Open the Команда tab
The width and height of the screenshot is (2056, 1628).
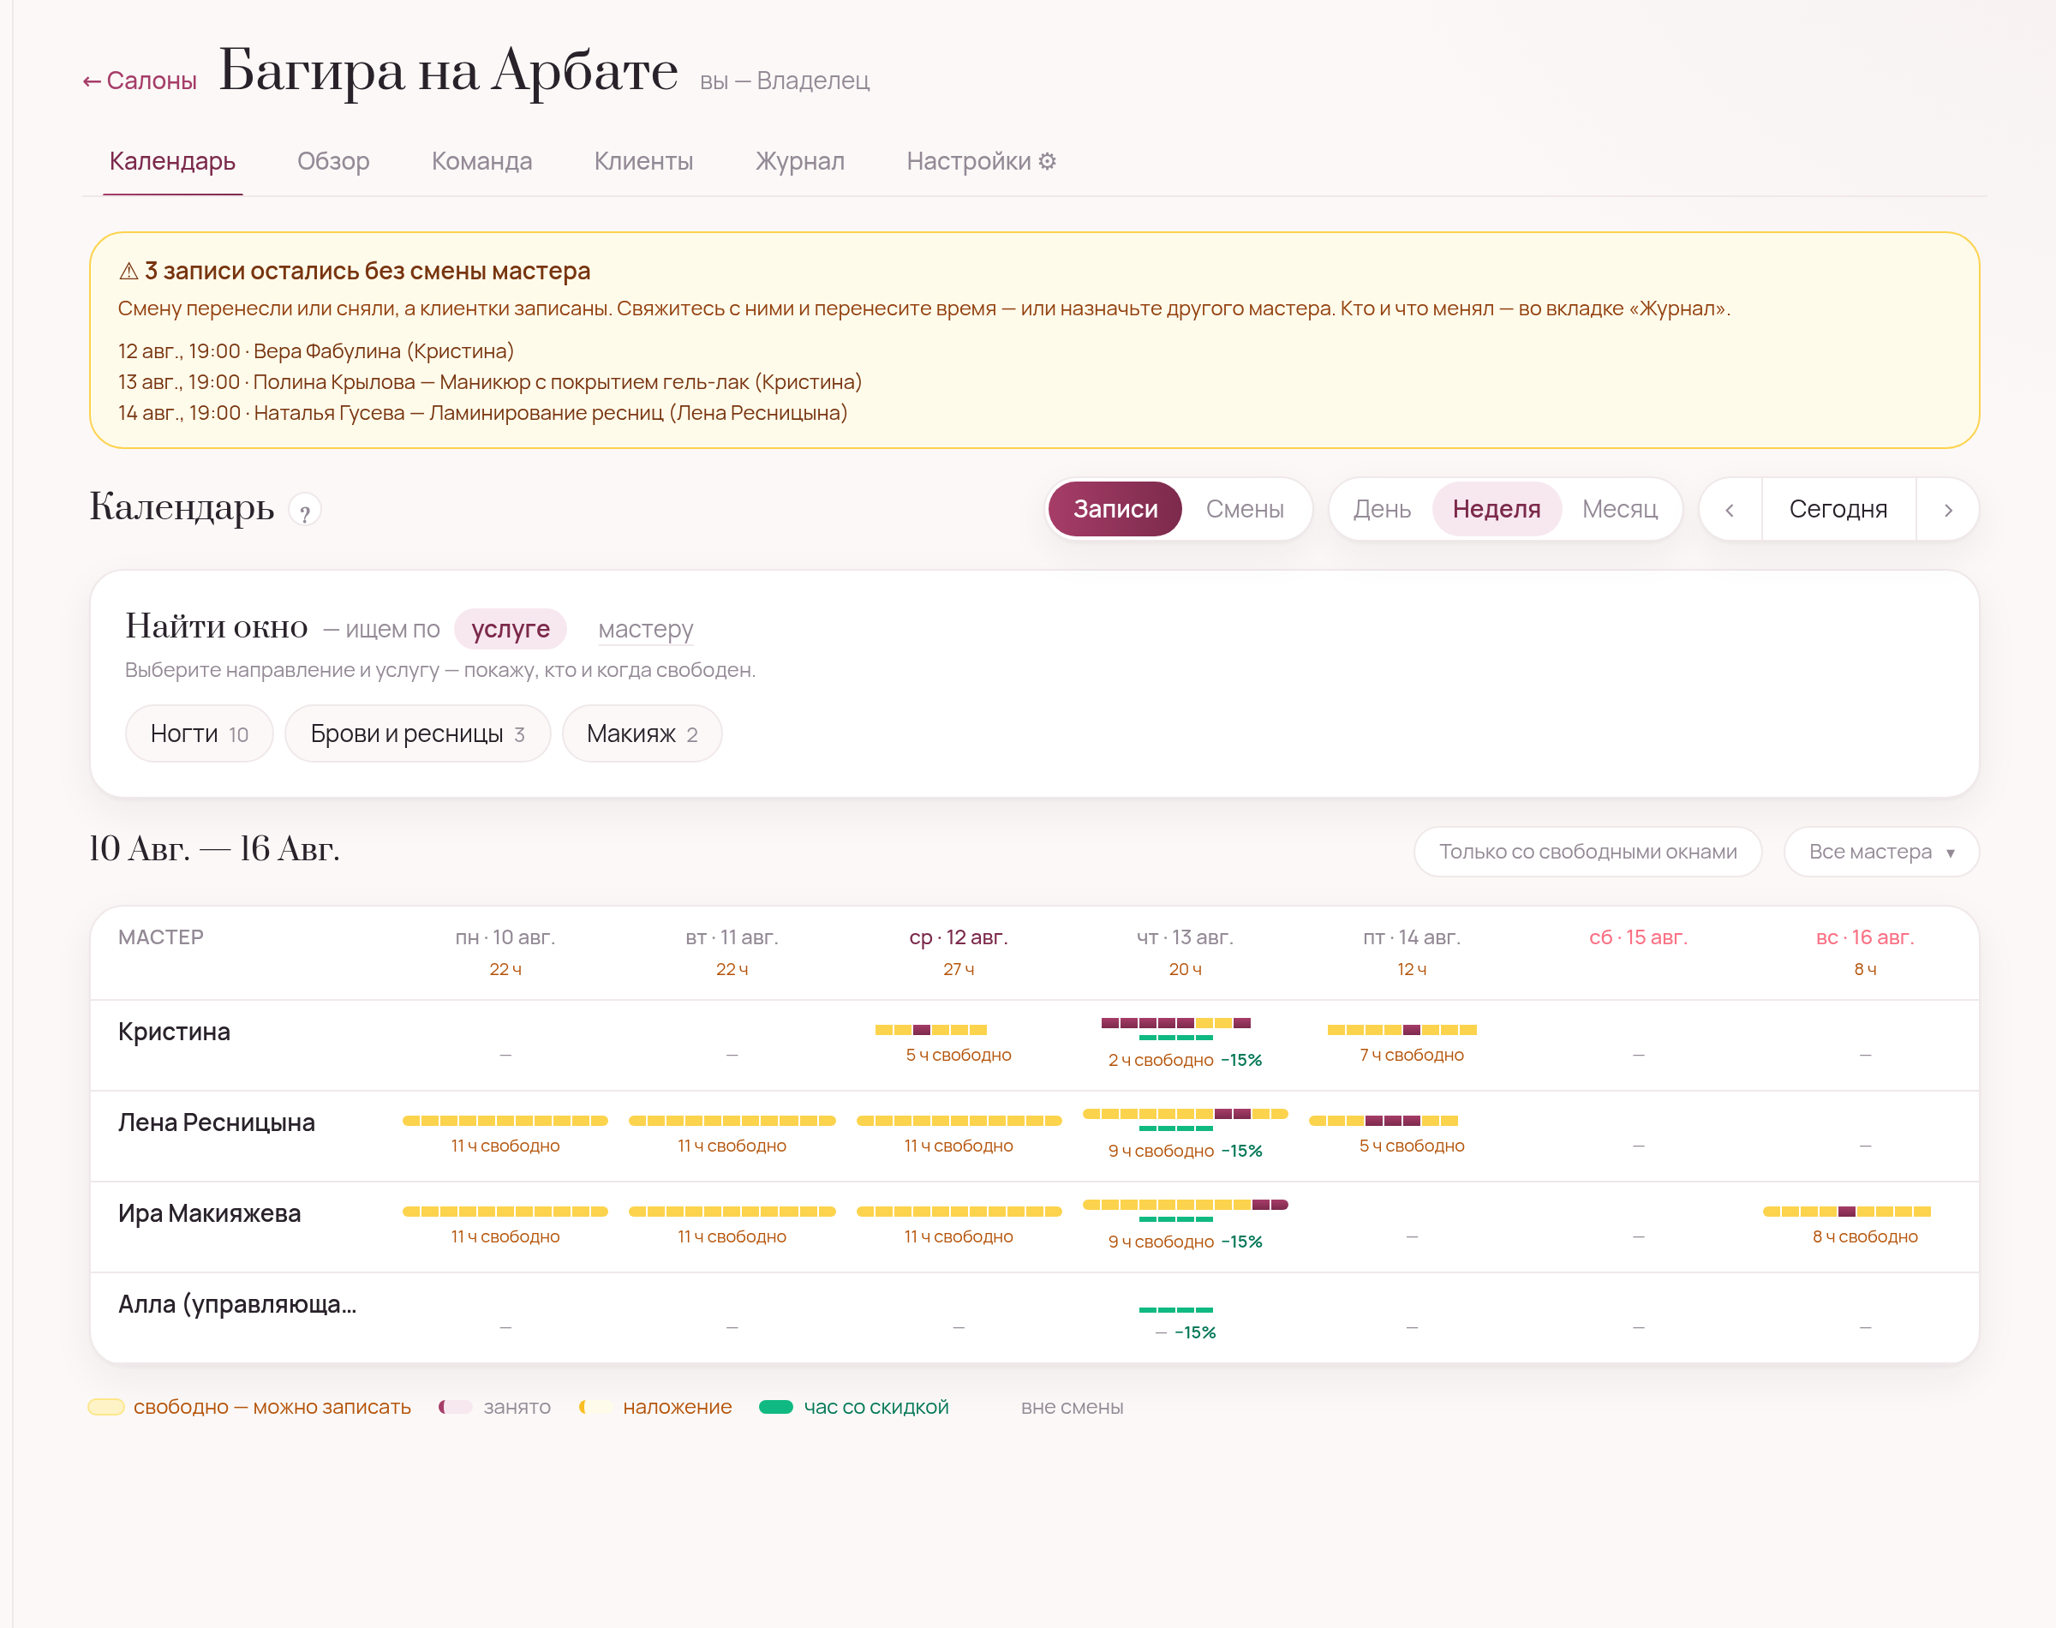click(481, 161)
